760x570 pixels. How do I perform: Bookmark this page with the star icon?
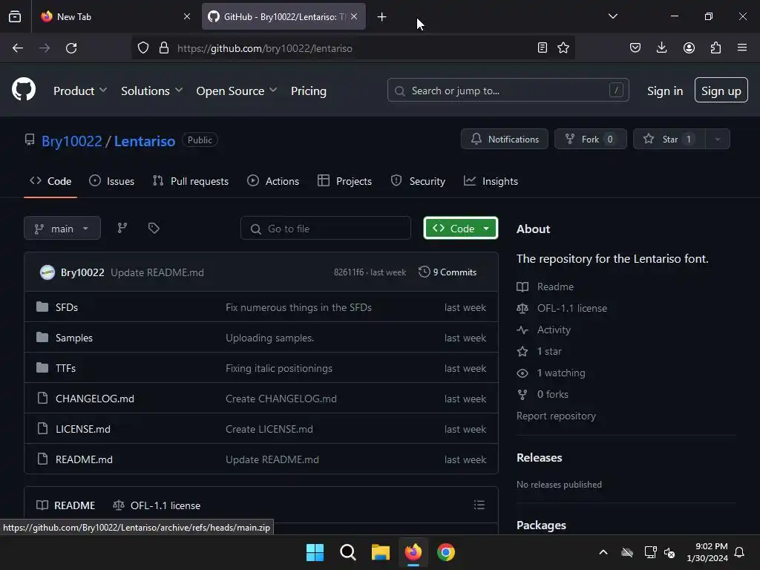click(x=563, y=47)
